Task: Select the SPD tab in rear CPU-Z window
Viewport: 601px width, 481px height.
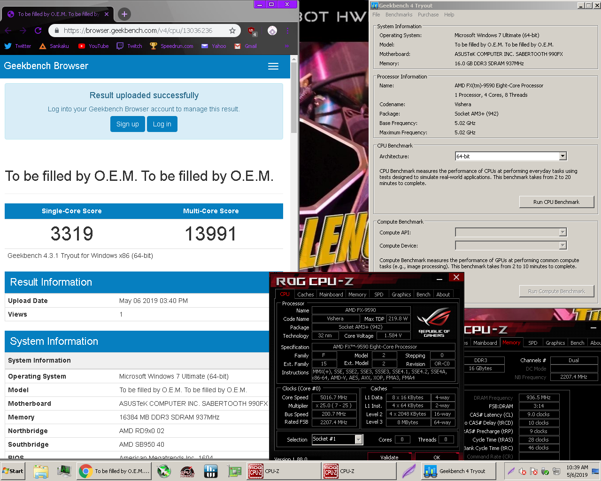Action: coord(533,343)
